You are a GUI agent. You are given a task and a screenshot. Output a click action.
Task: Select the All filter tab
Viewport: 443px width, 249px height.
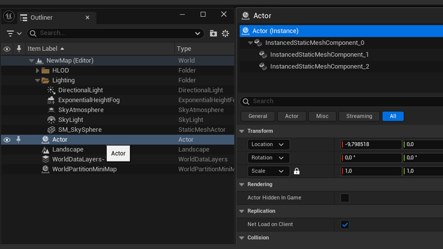[393, 116]
